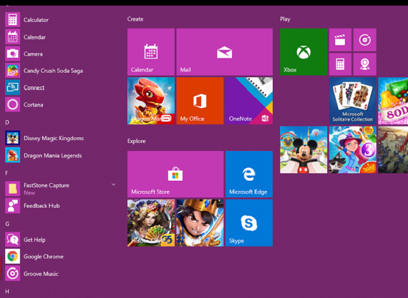The height and width of the screenshot is (298, 408).
Task: Open the Groove Music small tile
Action: tap(365, 40)
